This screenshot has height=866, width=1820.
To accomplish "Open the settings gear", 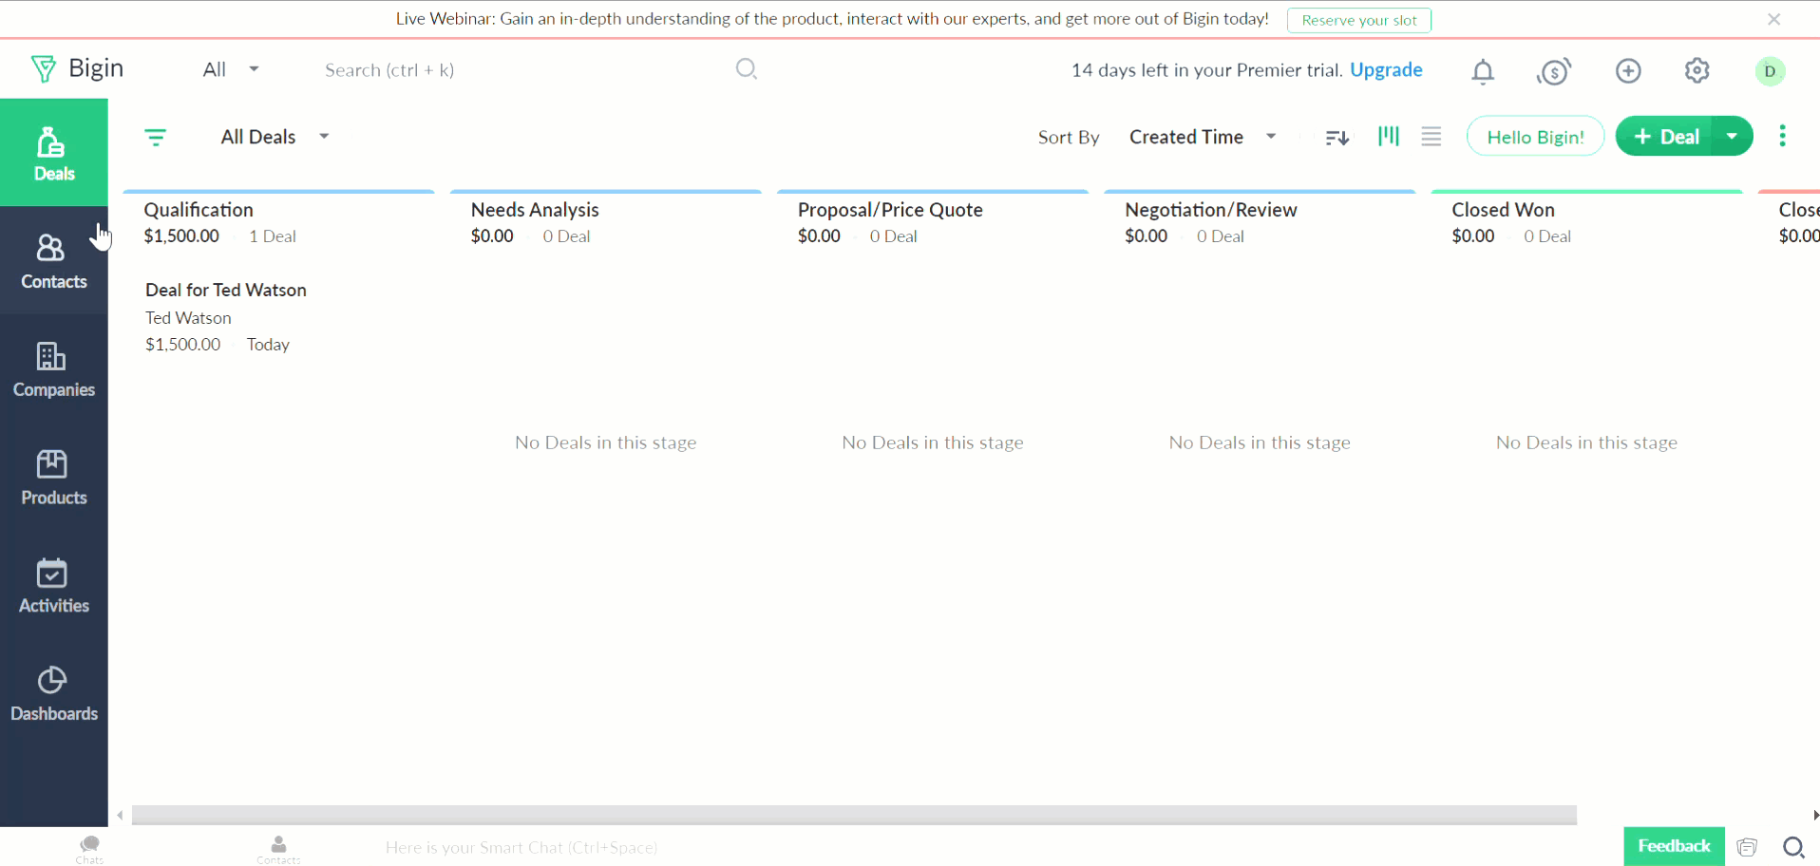I will point(1697,70).
